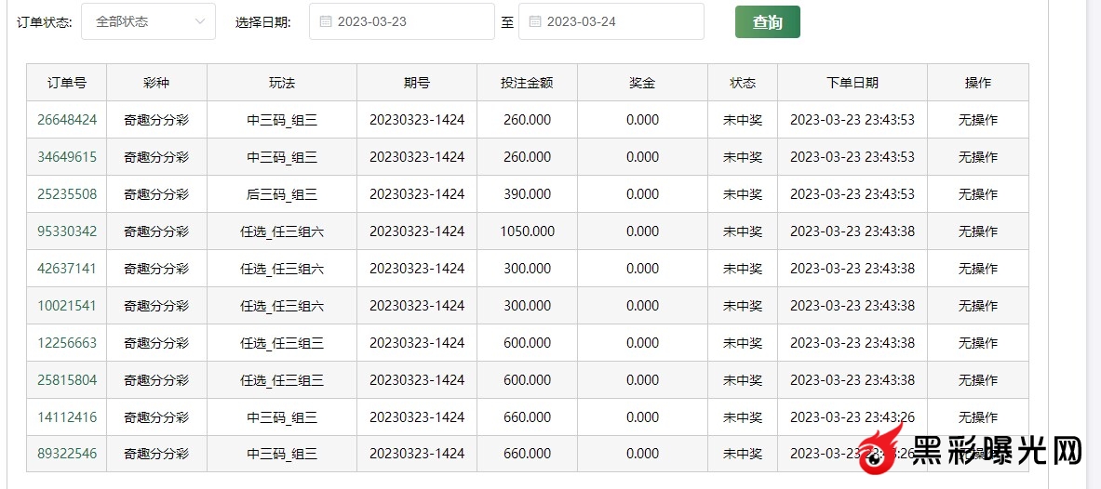Image resolution: width=1101 pixels, height=489 pixels.
Task: Open order number 95330342
Action: [x=67, y=231]
